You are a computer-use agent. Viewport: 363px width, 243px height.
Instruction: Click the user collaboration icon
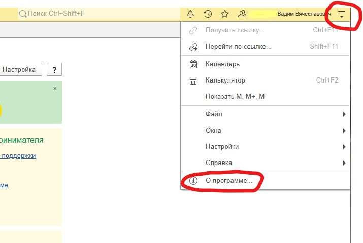tap(242, 14)
